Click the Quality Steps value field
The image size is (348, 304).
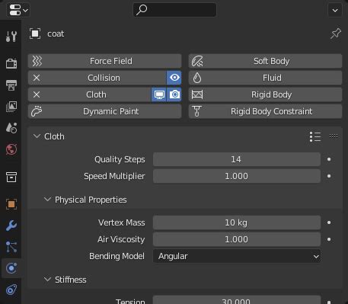[x=237, y=159]
